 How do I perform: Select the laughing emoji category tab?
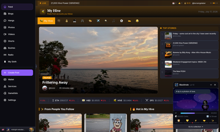pos(137,21)
